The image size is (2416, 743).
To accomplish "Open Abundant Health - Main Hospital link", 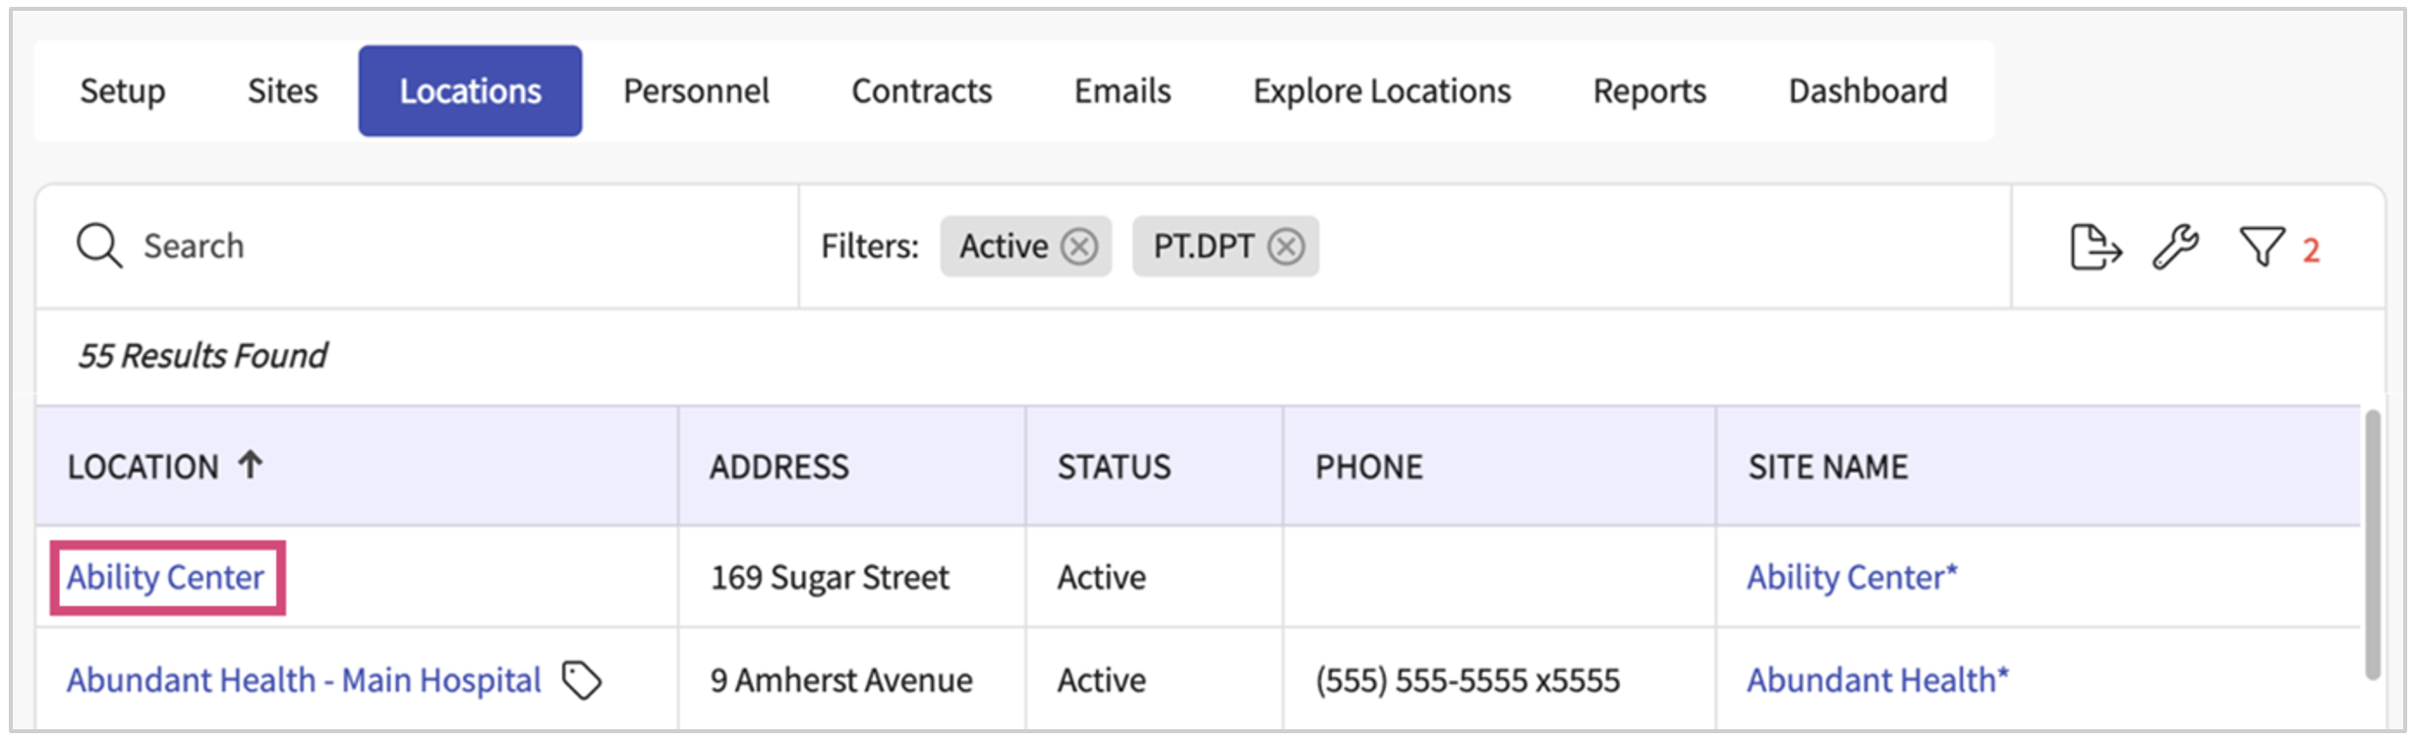I will pos(304,680).
